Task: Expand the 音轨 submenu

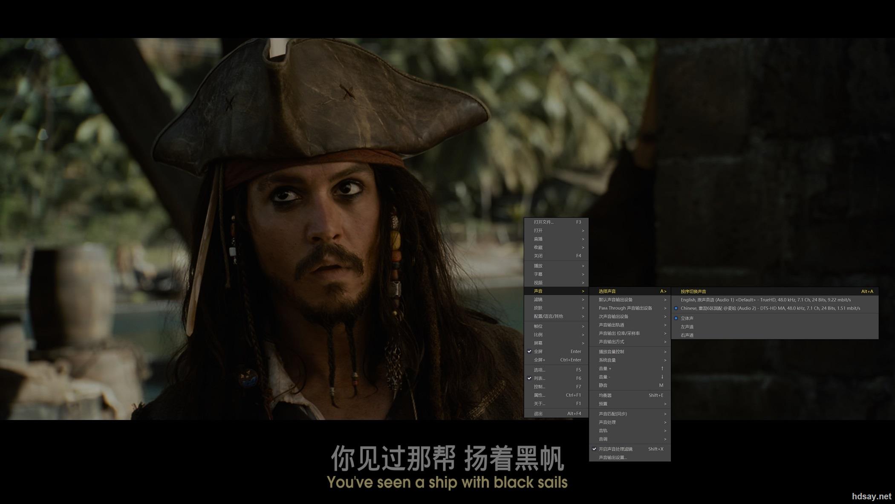Action: coord(630,431)
